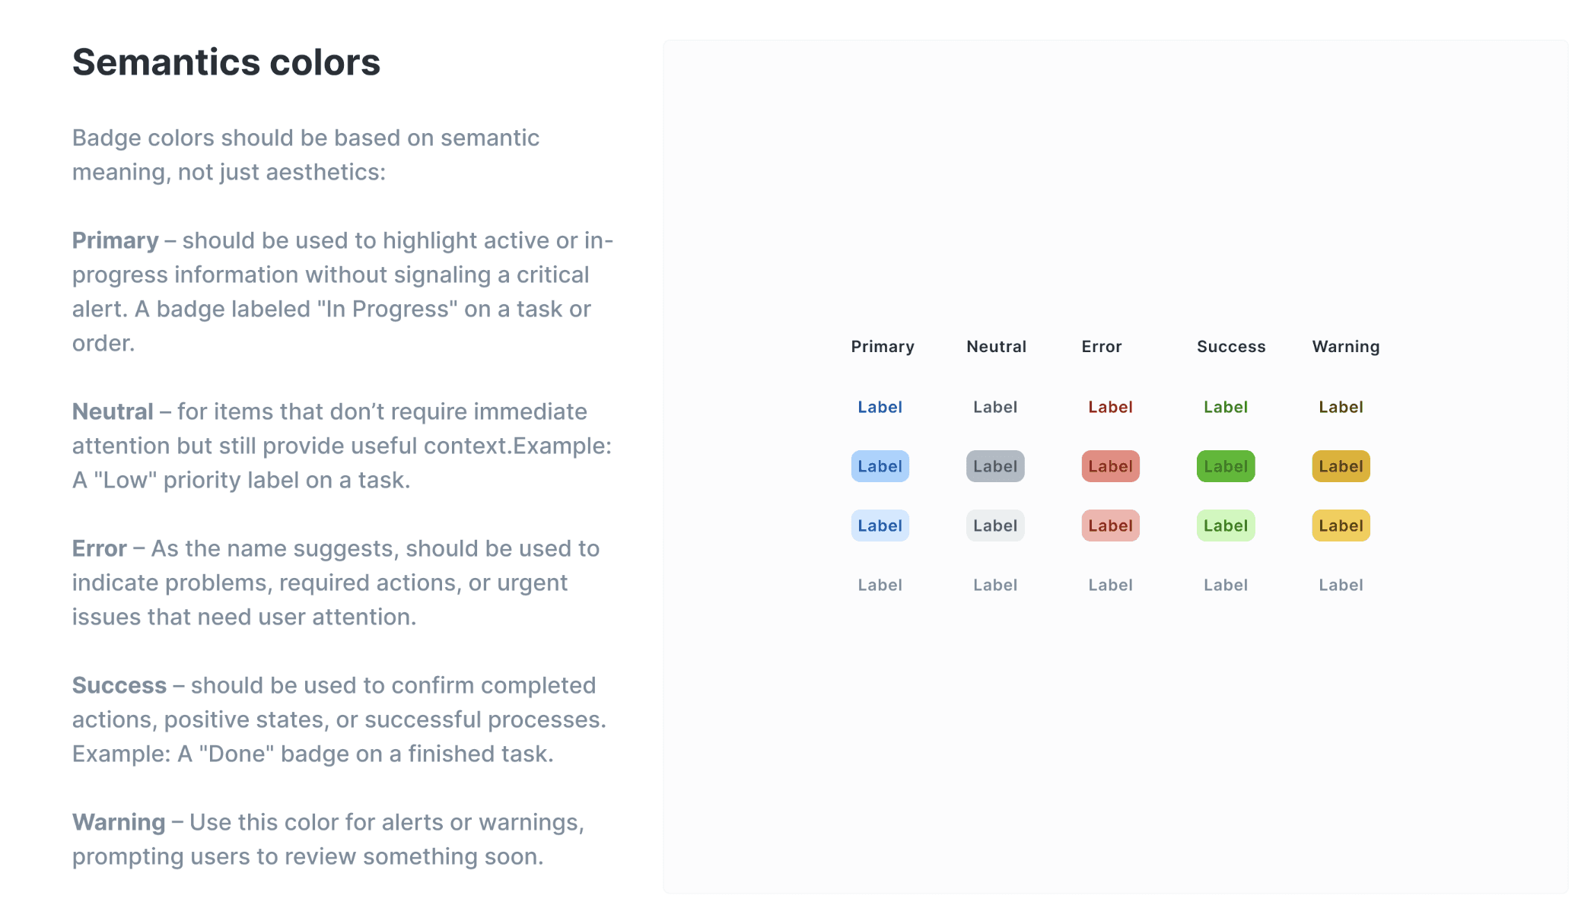Click the dark gold Warning Label badge
This screenshot has height=905, width=1578.
1341,466
